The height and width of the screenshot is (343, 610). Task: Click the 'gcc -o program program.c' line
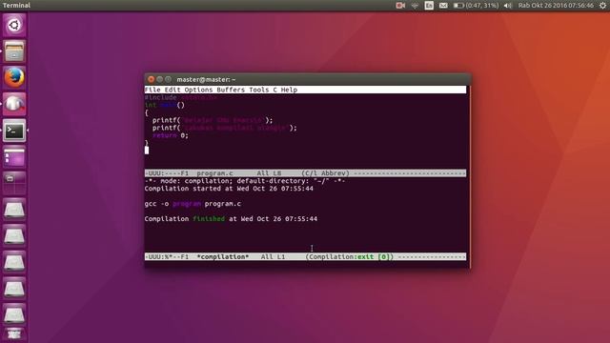pyautogui.click(x=193, y=204)
